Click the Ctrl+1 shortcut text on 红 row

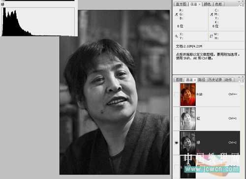232,119
